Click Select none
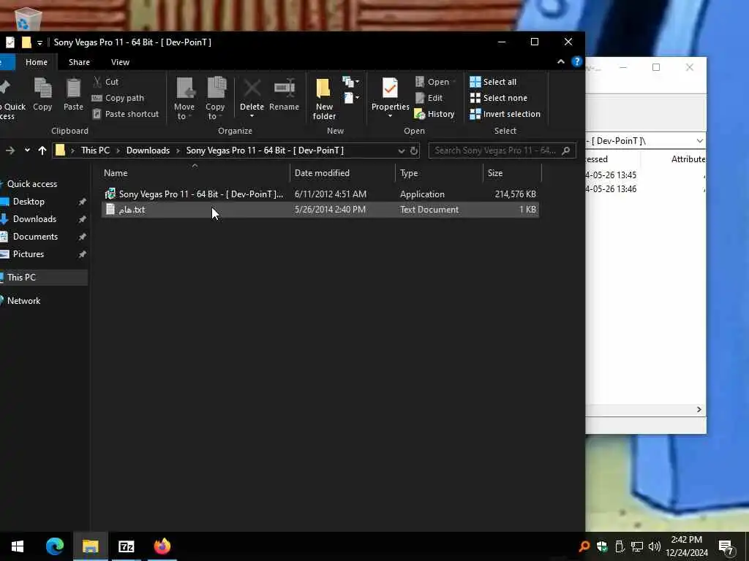Screen dimensions: 749x561 coord(498,98)
